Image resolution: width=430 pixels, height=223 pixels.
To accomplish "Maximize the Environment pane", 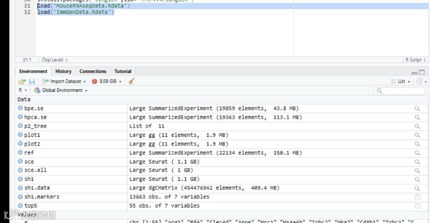I will 422,73.
